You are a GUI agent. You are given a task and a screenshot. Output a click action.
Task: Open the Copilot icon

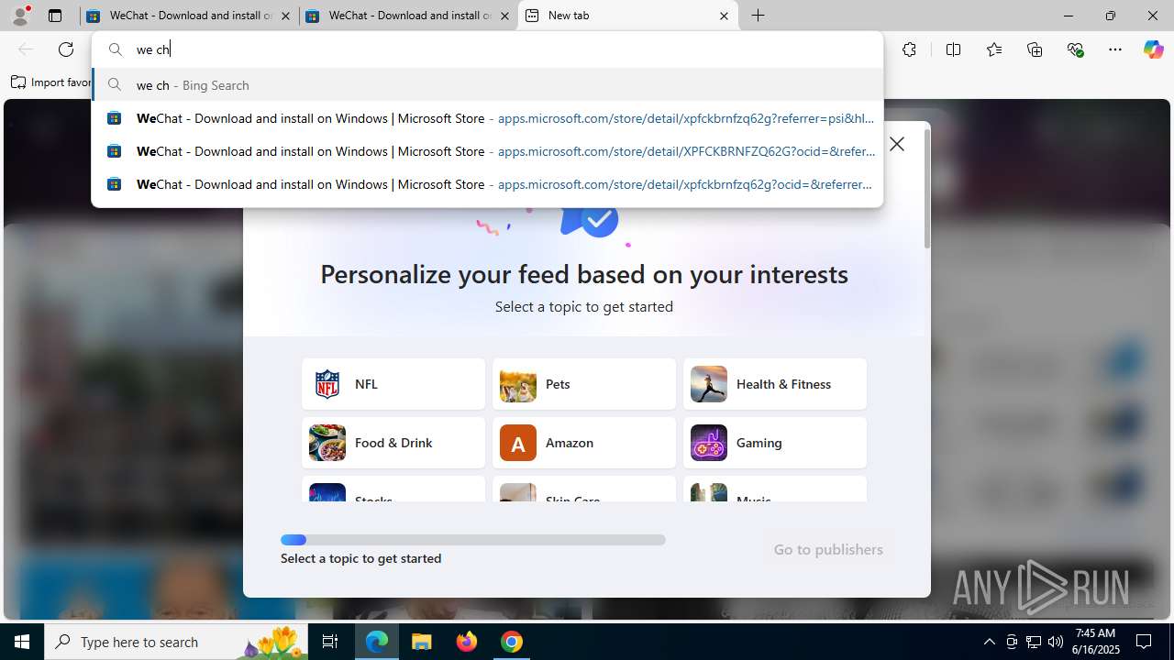[x=1153, y=49]
